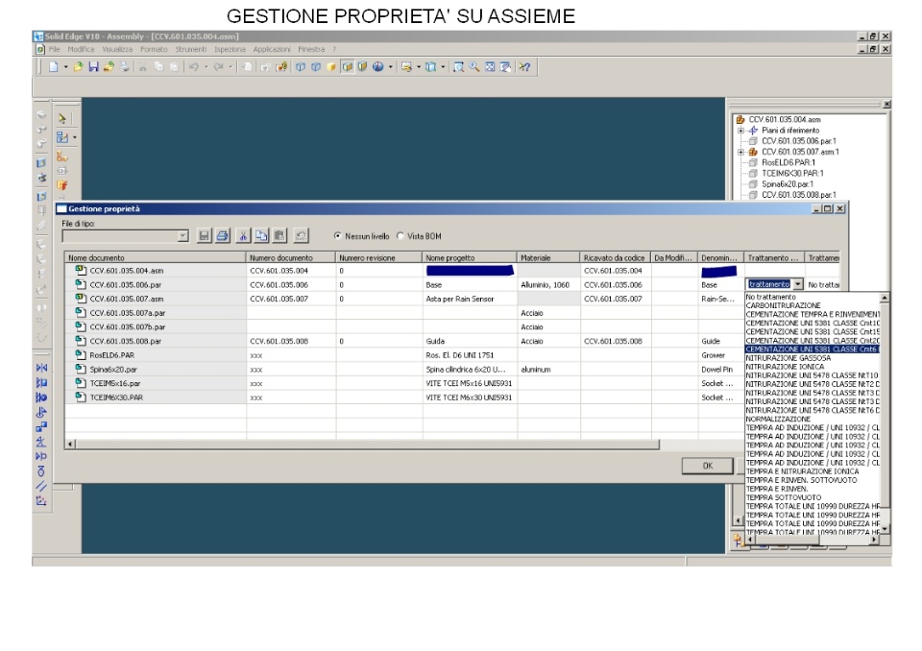Click Alluminio, 1060 material cell
This screenshot has width=922, height=651.
[x=548, y=284]
